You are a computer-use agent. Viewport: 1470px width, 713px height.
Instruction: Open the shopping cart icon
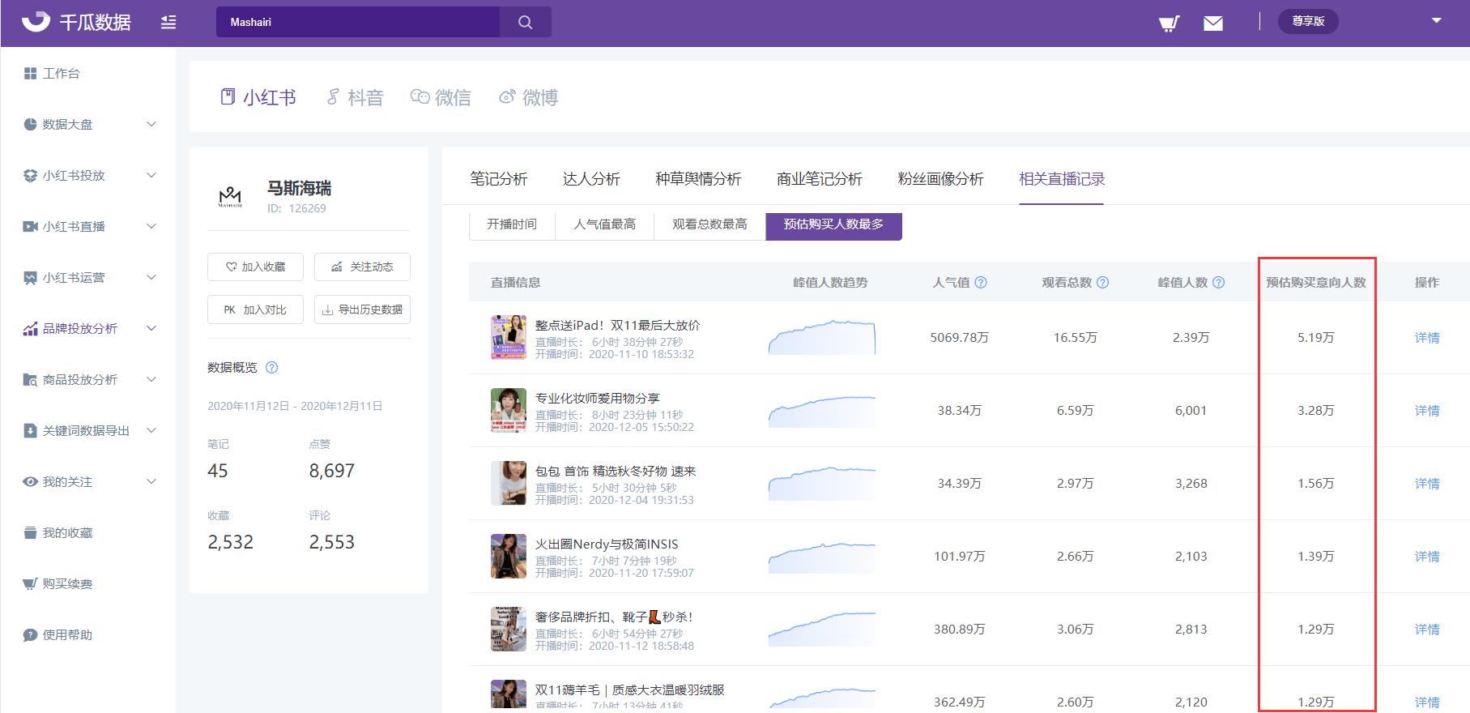click(x=1168, y=23)
